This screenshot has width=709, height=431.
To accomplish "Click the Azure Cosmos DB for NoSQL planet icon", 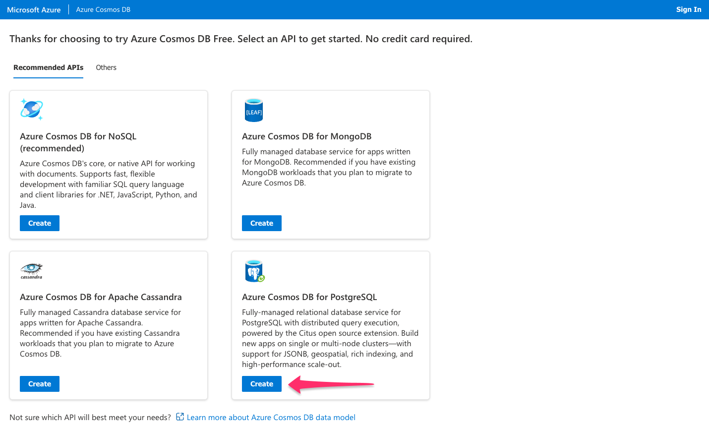I will point(31,109).
